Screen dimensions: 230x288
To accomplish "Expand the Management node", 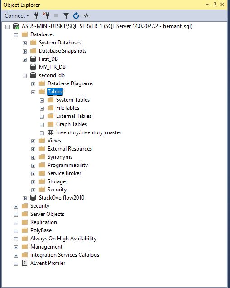I will (16, 248).
